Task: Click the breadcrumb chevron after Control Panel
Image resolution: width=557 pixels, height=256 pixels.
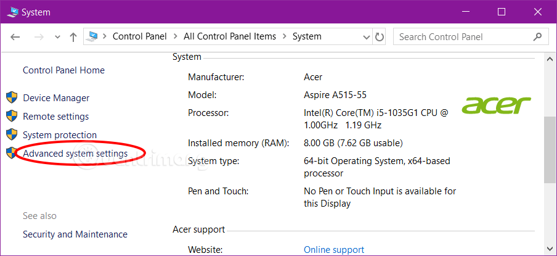Action: 175,36
